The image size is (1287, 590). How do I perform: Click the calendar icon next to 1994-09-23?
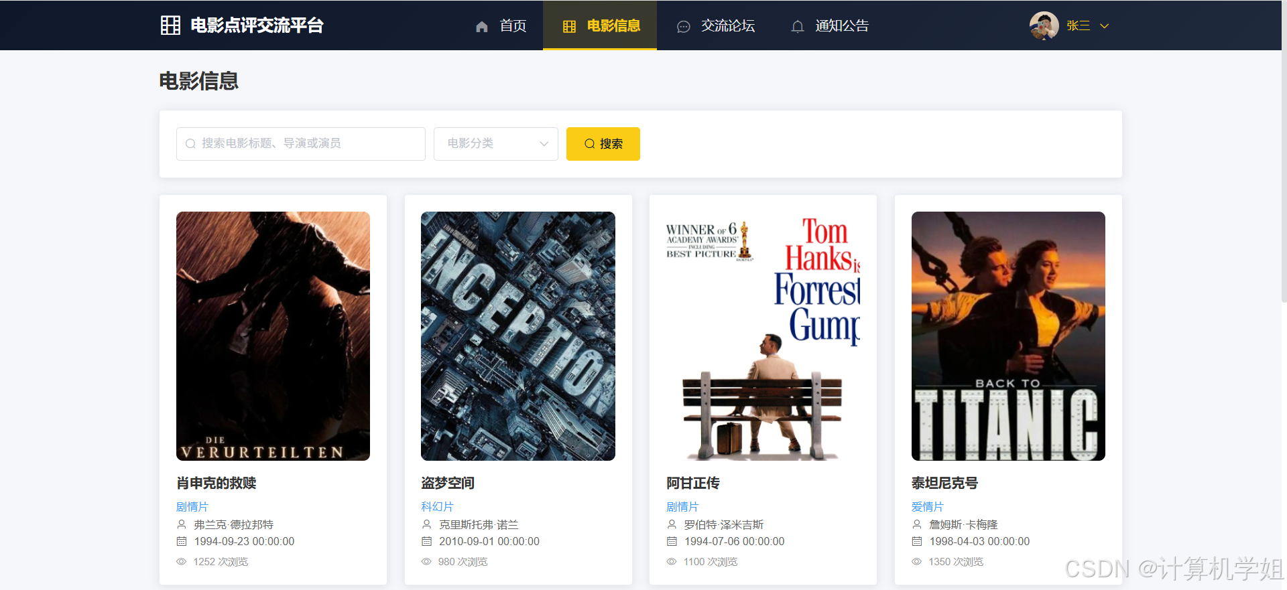tap(181, 541)
